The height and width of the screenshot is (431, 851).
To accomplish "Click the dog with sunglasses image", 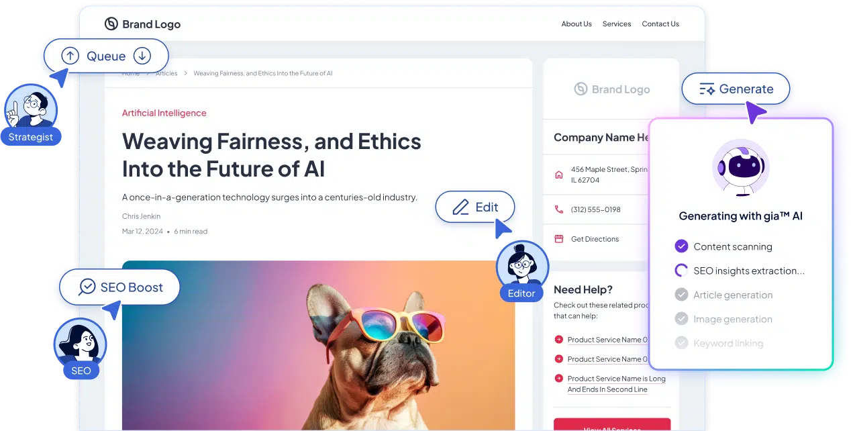I will coord(318,346).
